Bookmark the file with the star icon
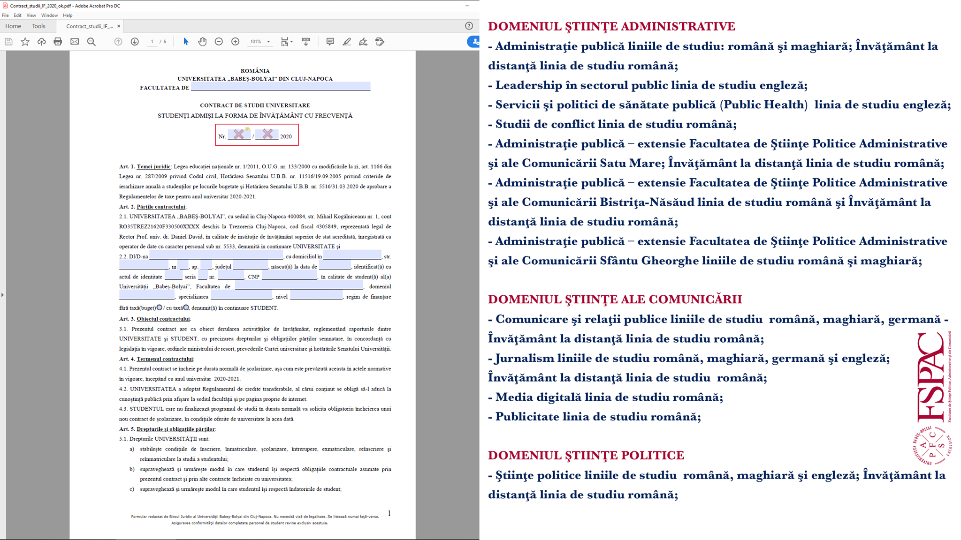This screenshot has width=961, height=540. coord(25,42)
